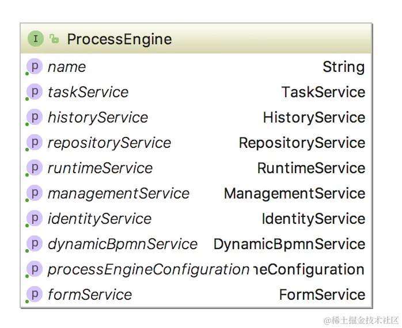The height and width of the screenshot is (328, 402).
Task: Select the formService property name
Action: tap(90, 295)
